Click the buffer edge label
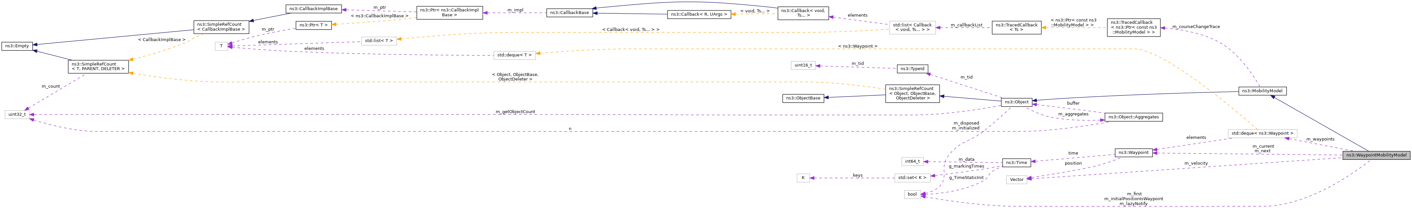Screen dimensions: 1412x208 click(1073, 103)
